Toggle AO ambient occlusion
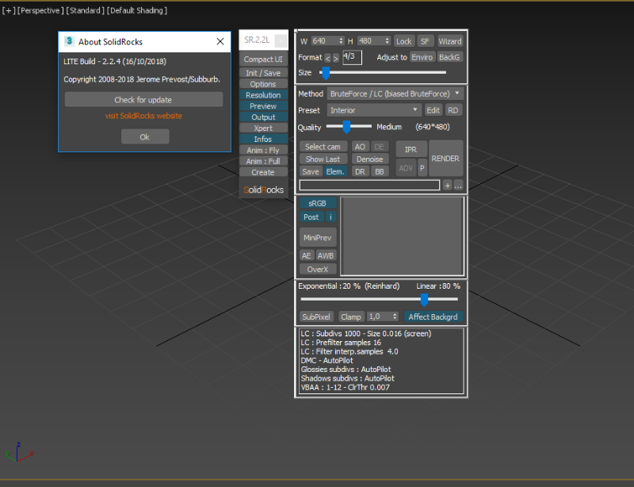 tap(360, 147)
